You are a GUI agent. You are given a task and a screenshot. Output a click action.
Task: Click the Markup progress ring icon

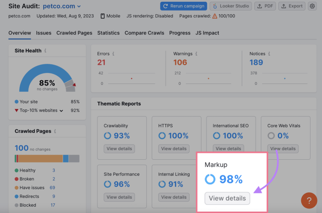click(x=210, y=179)
